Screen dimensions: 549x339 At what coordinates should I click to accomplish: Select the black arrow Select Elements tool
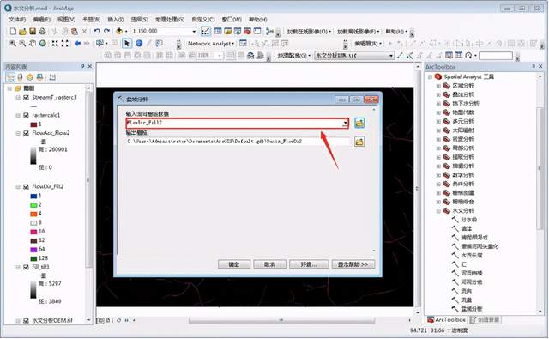click(x=127, y=44)
